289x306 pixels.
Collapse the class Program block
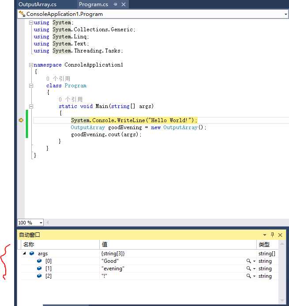pos(31,86)
